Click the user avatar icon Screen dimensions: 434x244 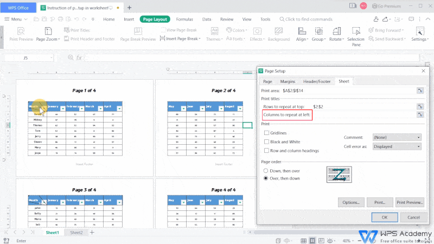click(x=363, y=6)
